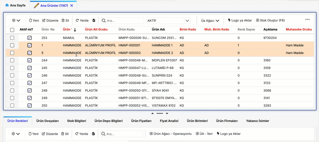The image size is (319, 142).
Task: Tick the select-all checkbox in header row
Action: (x=12, y=29)
